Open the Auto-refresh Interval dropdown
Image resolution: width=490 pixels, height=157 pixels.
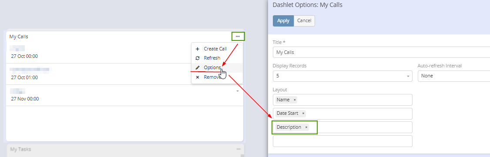[x=454, y=76]
